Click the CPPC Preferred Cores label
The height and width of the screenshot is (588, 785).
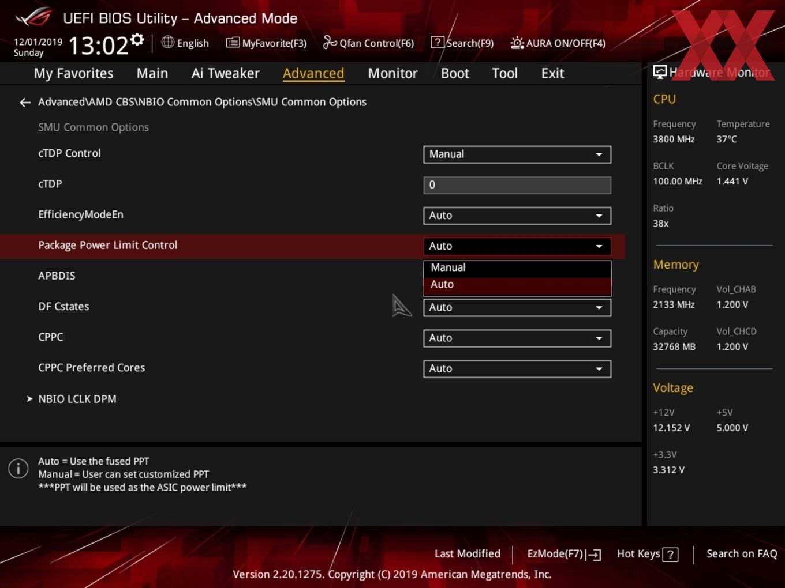pos(92,367)
